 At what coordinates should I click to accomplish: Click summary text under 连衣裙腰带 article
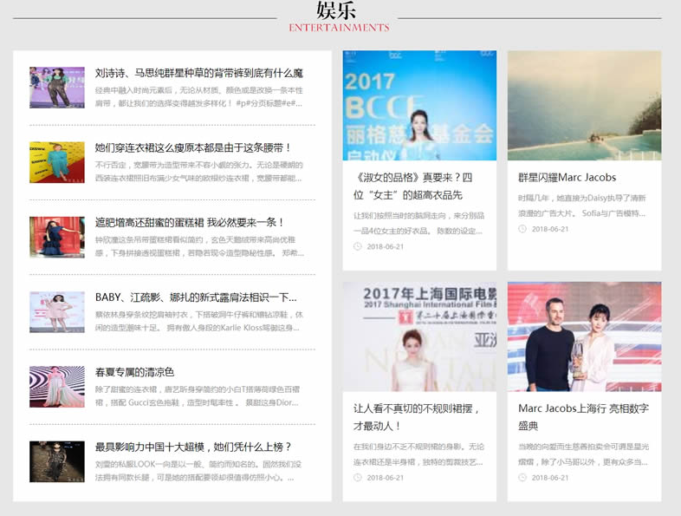199,171
